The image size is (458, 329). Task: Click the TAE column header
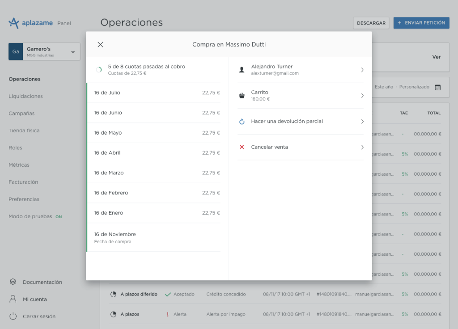(x=404, y=113)
